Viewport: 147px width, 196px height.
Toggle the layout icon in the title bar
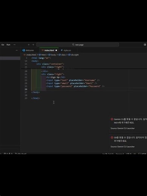[x=145, y=45]
